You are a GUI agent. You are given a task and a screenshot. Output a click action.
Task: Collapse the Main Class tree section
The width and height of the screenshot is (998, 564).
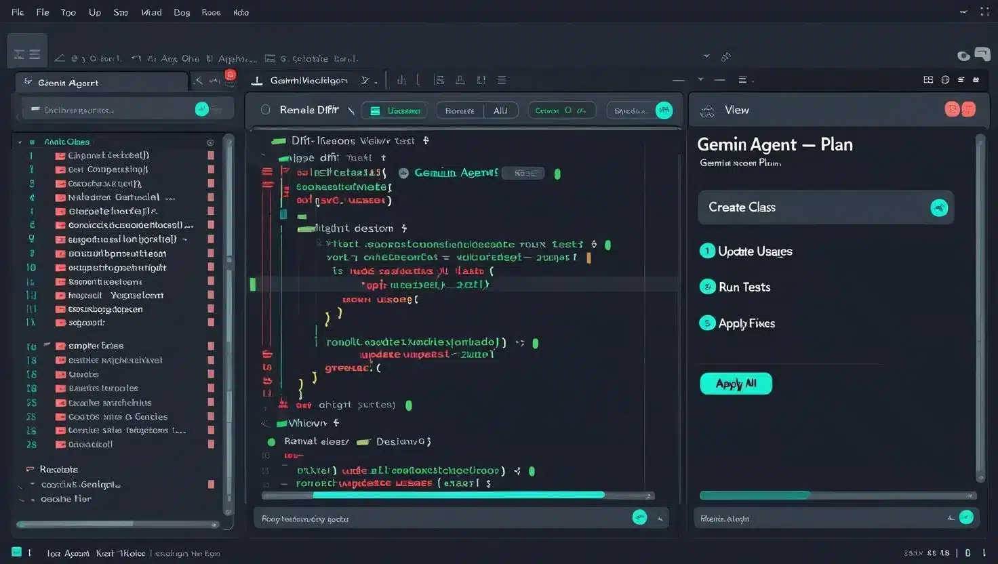(20, 142)
